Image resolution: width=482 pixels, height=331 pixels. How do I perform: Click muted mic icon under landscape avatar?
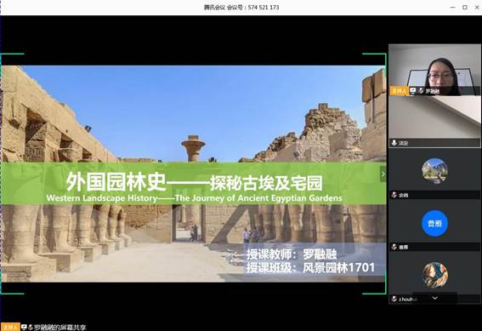(394, 195)
